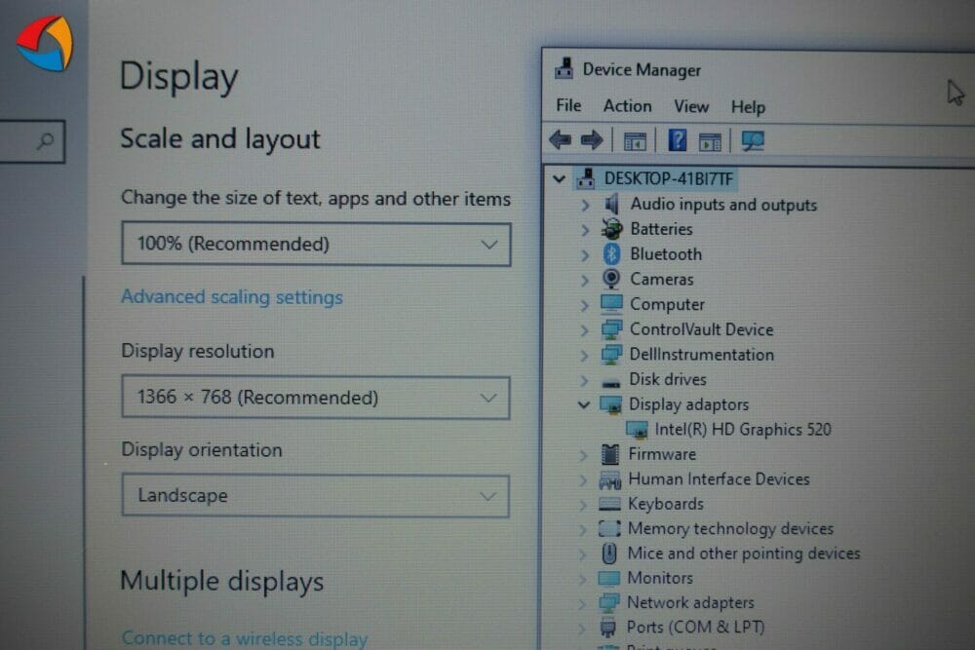
Task: Expand the Network adapters node
Action: (582, 603)
